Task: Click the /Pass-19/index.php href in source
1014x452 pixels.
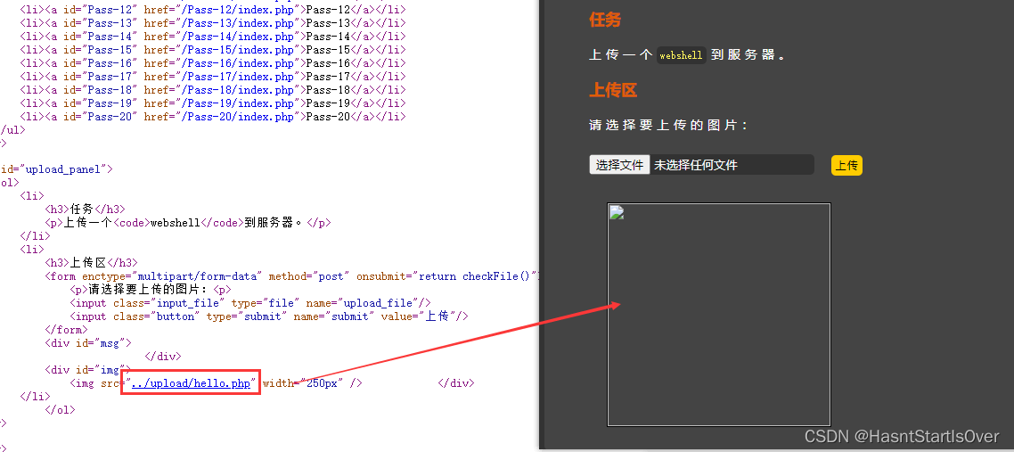Action: click(x=237, y=103)
